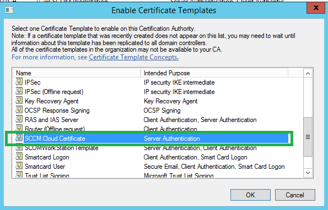Click the IPSec template icon
The width and height of the screenshot is (328, 210).
click(x=19, y=82)
